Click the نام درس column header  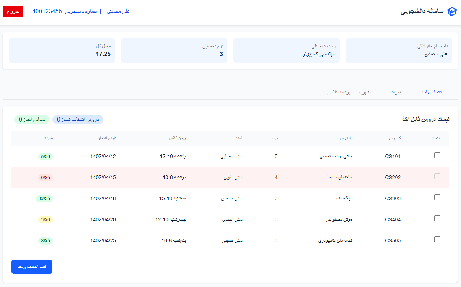(346, 138)
